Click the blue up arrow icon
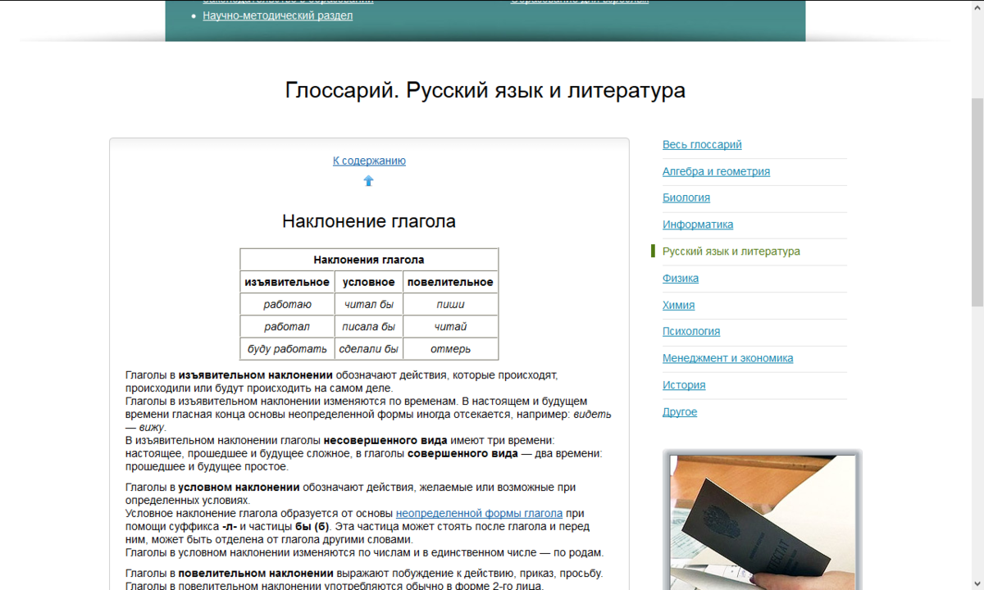984x590 pixels. [368, 181]
